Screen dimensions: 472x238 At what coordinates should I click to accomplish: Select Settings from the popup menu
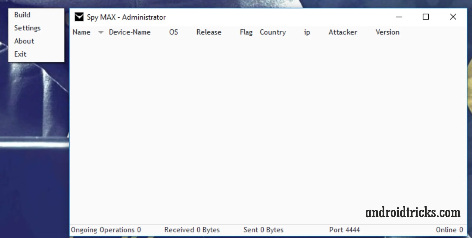click(27, 28)
